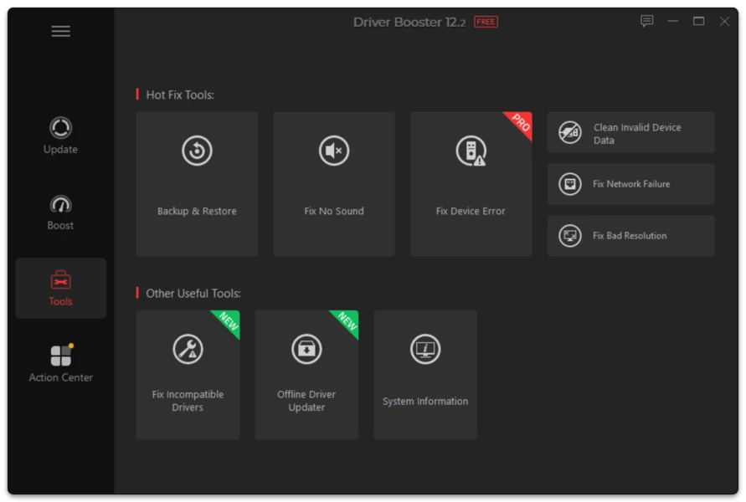The height and width of the screenshot is (502, 746).
Task: Open the Fix Incompatible Drivers tool
Action: click(x=188, y=375)
